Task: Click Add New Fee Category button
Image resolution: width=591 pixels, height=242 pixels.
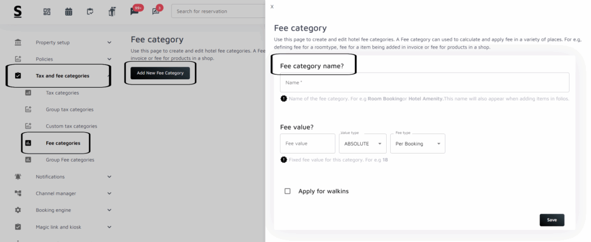Action: pyautogui.click(x=160, y=73)
